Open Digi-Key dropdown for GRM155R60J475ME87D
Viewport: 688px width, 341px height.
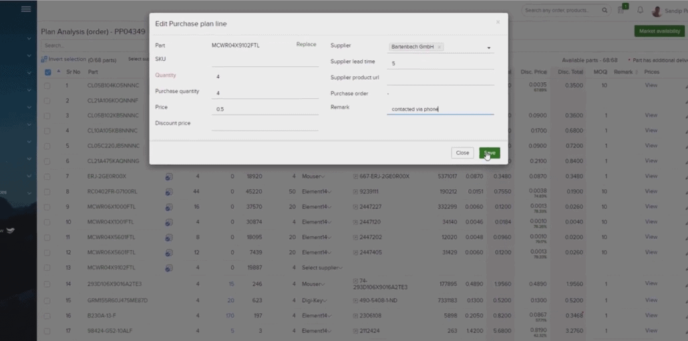pos(314,301)
